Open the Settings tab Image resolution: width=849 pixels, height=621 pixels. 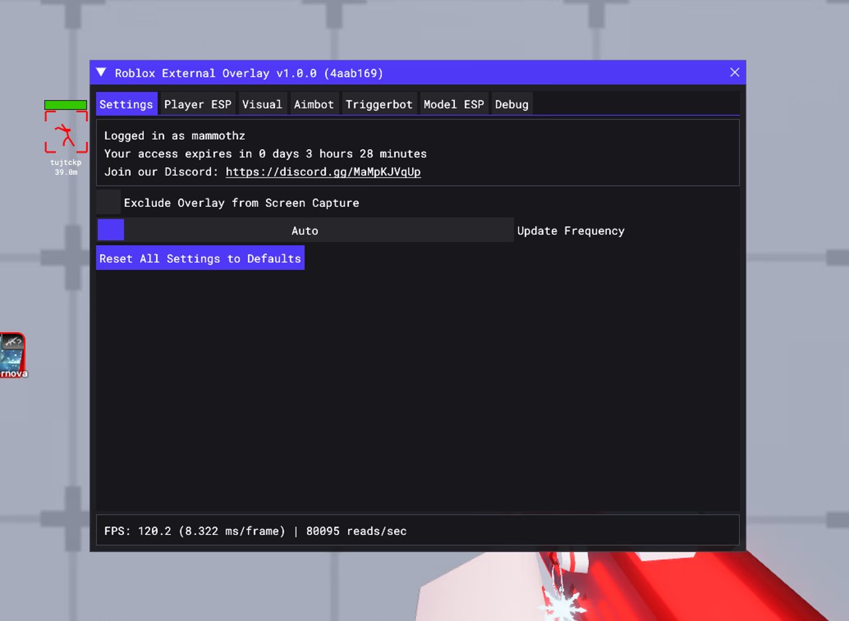(x=127, y=104)
